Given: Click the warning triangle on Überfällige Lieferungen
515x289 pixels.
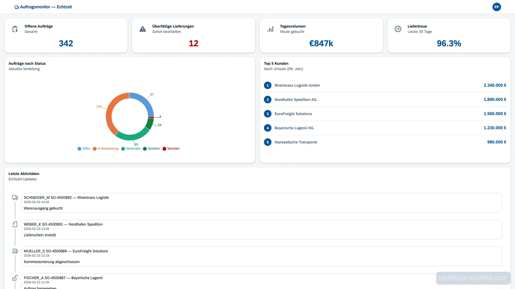Looking at the screenshot, I should (142, 28).
